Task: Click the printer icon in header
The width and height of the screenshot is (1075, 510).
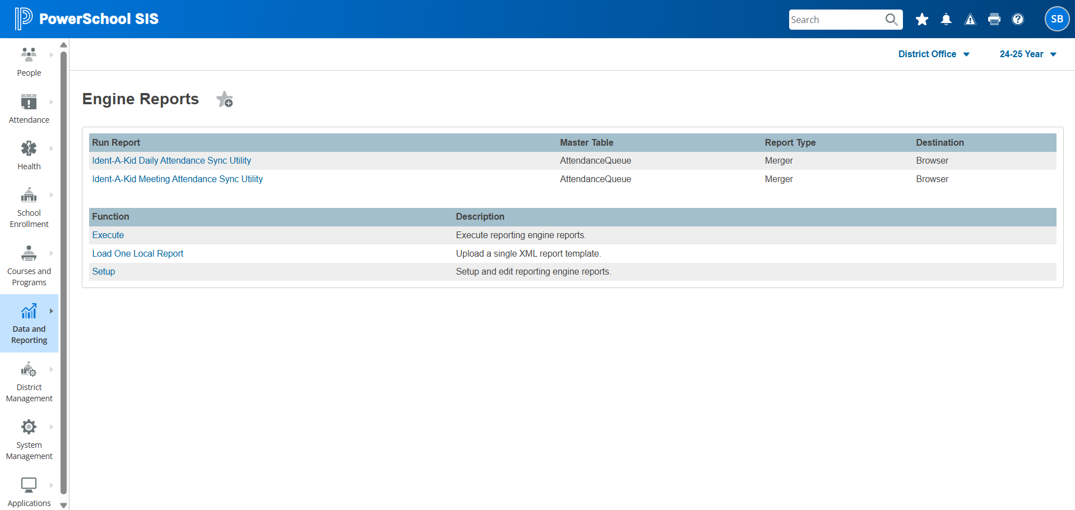Action: pos(994,20)
